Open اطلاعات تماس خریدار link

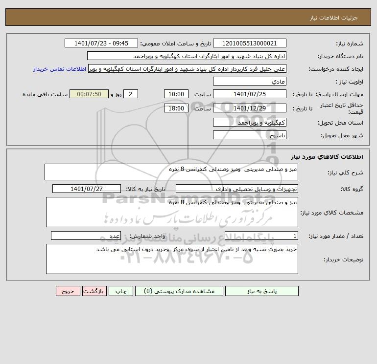click(60, 69)
